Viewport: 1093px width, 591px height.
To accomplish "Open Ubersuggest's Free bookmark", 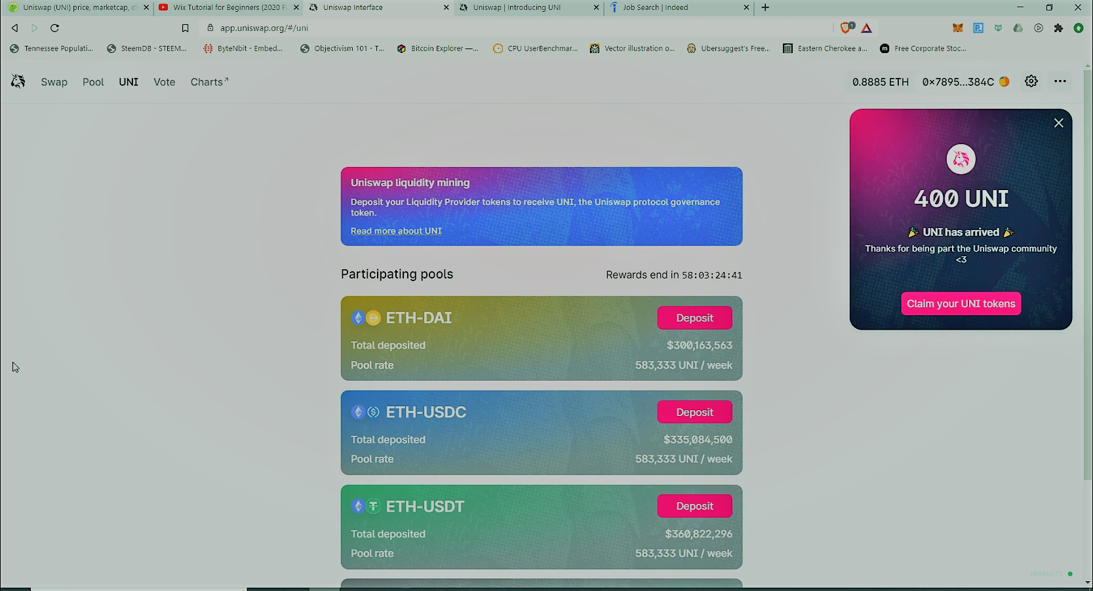I will tap(728, 48).
